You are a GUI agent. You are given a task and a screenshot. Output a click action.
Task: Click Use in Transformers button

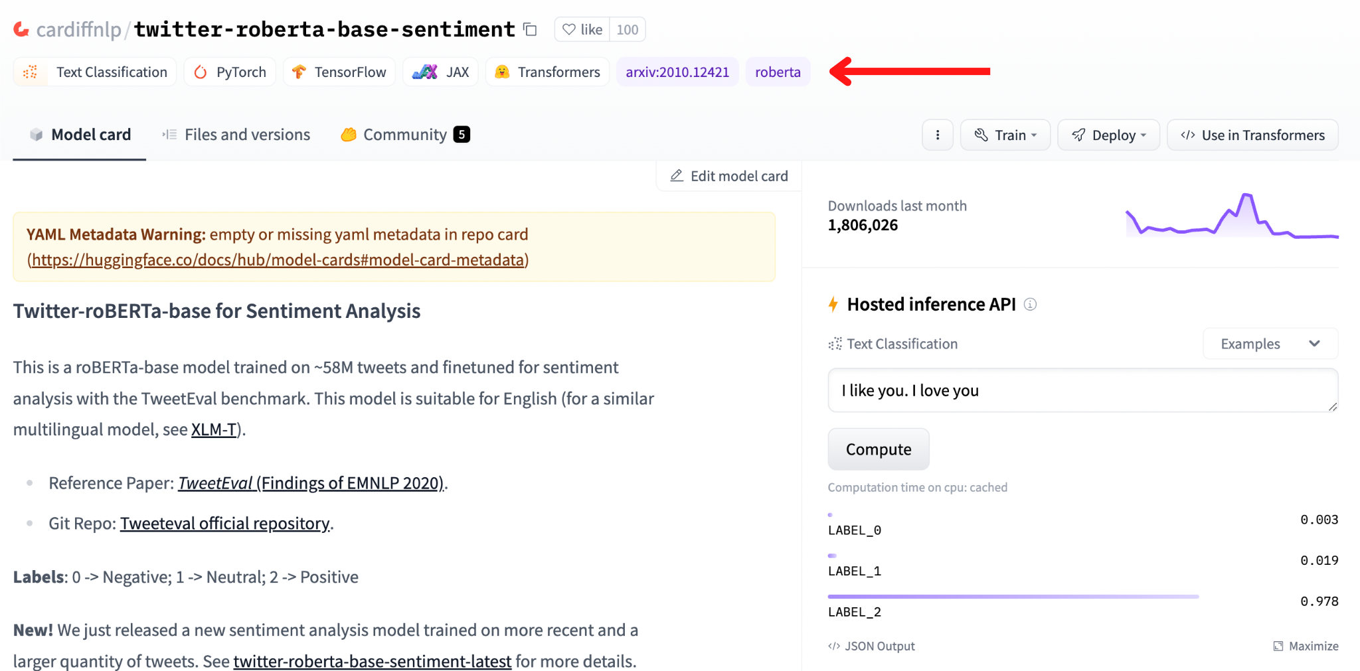click(x=1252, y=135)
